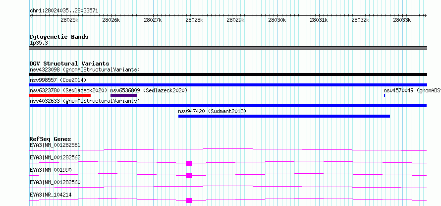Click the 28029k ruler tick label
This screenshot has width=441, height=206.
(236, 20)
